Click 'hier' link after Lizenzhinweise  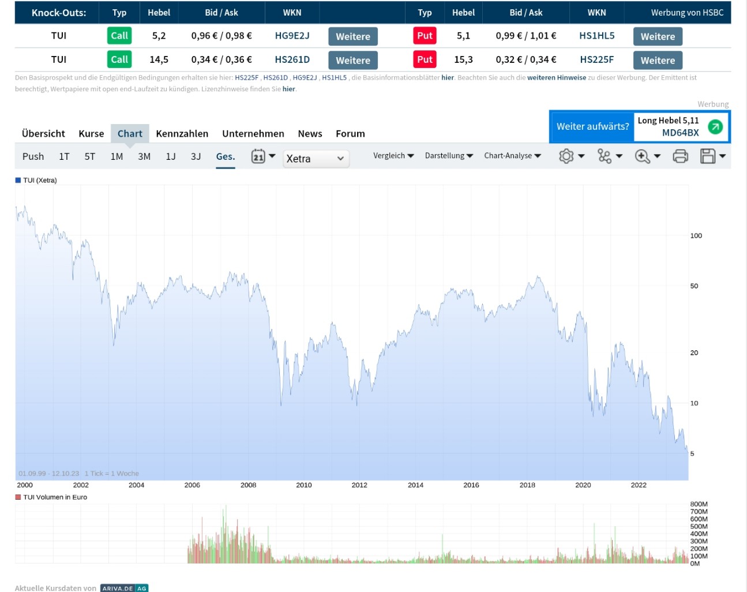pyautogui.click(x=289, y=89)
